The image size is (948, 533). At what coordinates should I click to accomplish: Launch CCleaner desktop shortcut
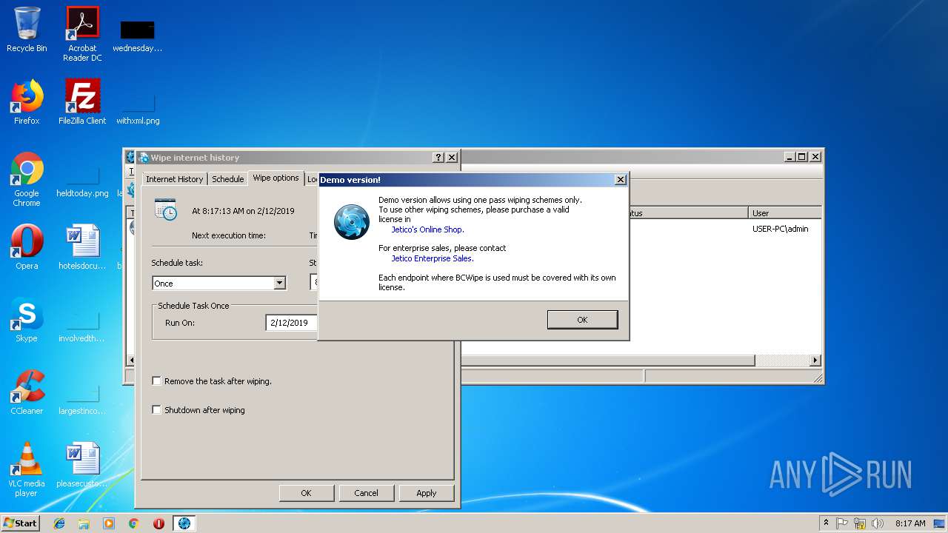click(x=27, y=392)
